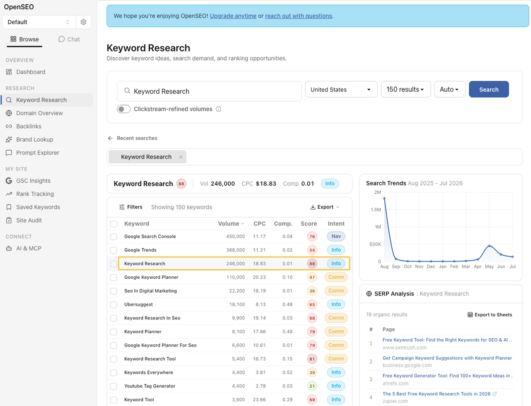The image size is (531, 406).
Task: Expand the Export options chevron
Action: click(338, 207)
